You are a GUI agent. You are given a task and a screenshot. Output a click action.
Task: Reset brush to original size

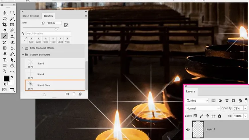(x=43, y=23)
